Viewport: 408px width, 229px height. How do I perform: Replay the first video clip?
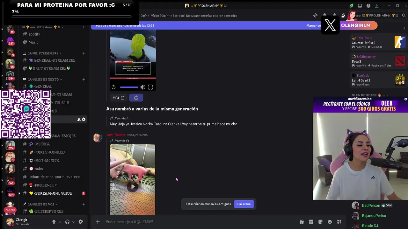point(113,87)
